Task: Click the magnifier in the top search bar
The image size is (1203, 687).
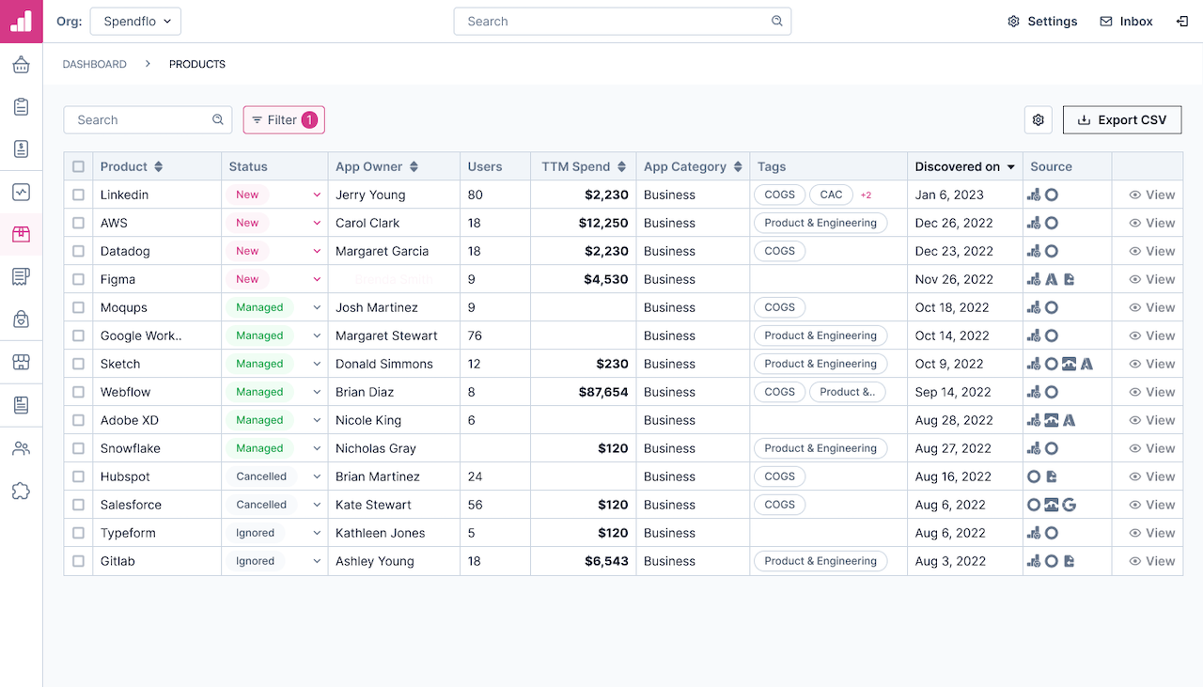Action: (x=777, y=21)
